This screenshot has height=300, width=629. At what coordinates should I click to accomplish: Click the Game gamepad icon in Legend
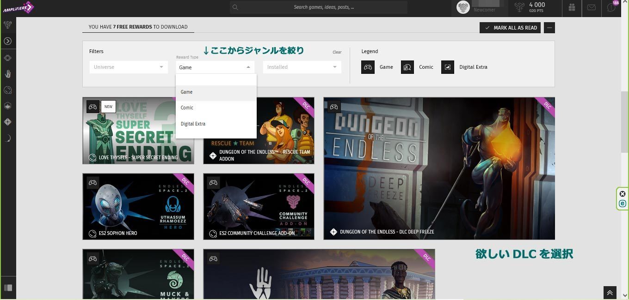click(x=368, y=67)
